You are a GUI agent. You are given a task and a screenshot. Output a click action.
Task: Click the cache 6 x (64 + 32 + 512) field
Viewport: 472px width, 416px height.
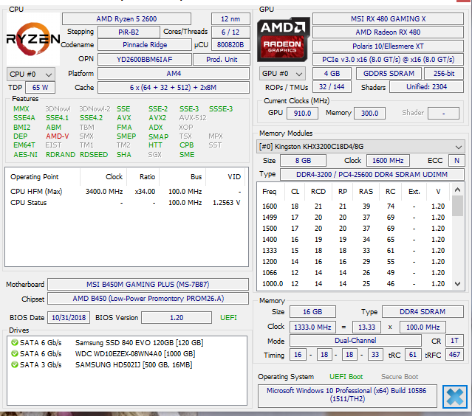click(x=174, y=88)
